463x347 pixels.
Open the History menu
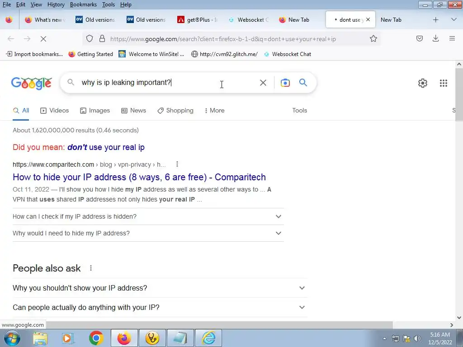pyautogui.click(x=56, y=5)
